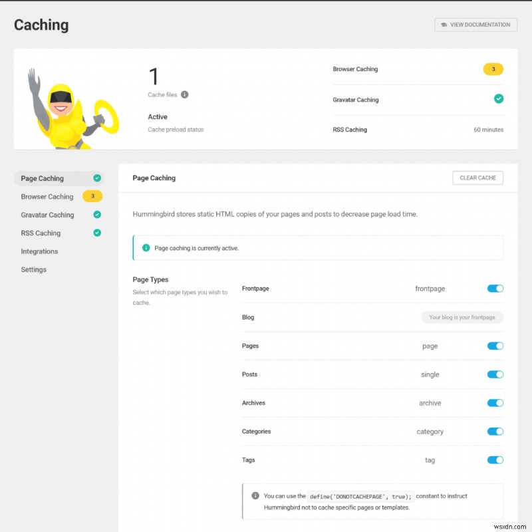Toggle Frontpage caching switch
Screen dimensions: 532x532
495,289
